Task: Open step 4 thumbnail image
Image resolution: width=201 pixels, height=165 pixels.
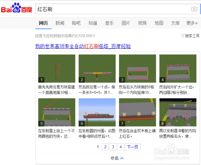Action: click(x=178, y=69)
